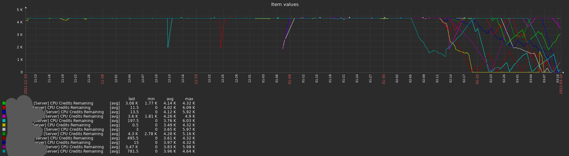Image resolution: width=569 pixels, height=156 pixels.
Task: Click the max value 4.64 K
Action: (x=189, y=151)
